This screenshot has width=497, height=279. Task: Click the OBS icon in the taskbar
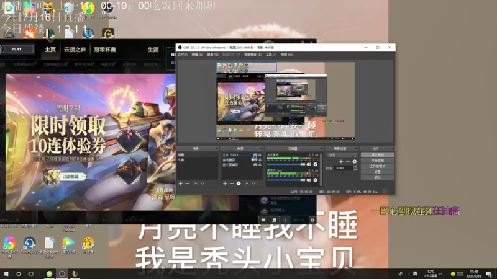(62, 274)
